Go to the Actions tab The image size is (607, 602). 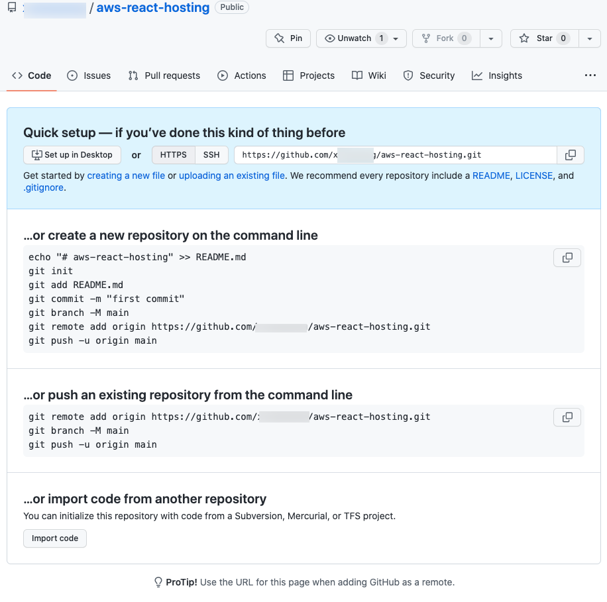[x=242, y=75]
